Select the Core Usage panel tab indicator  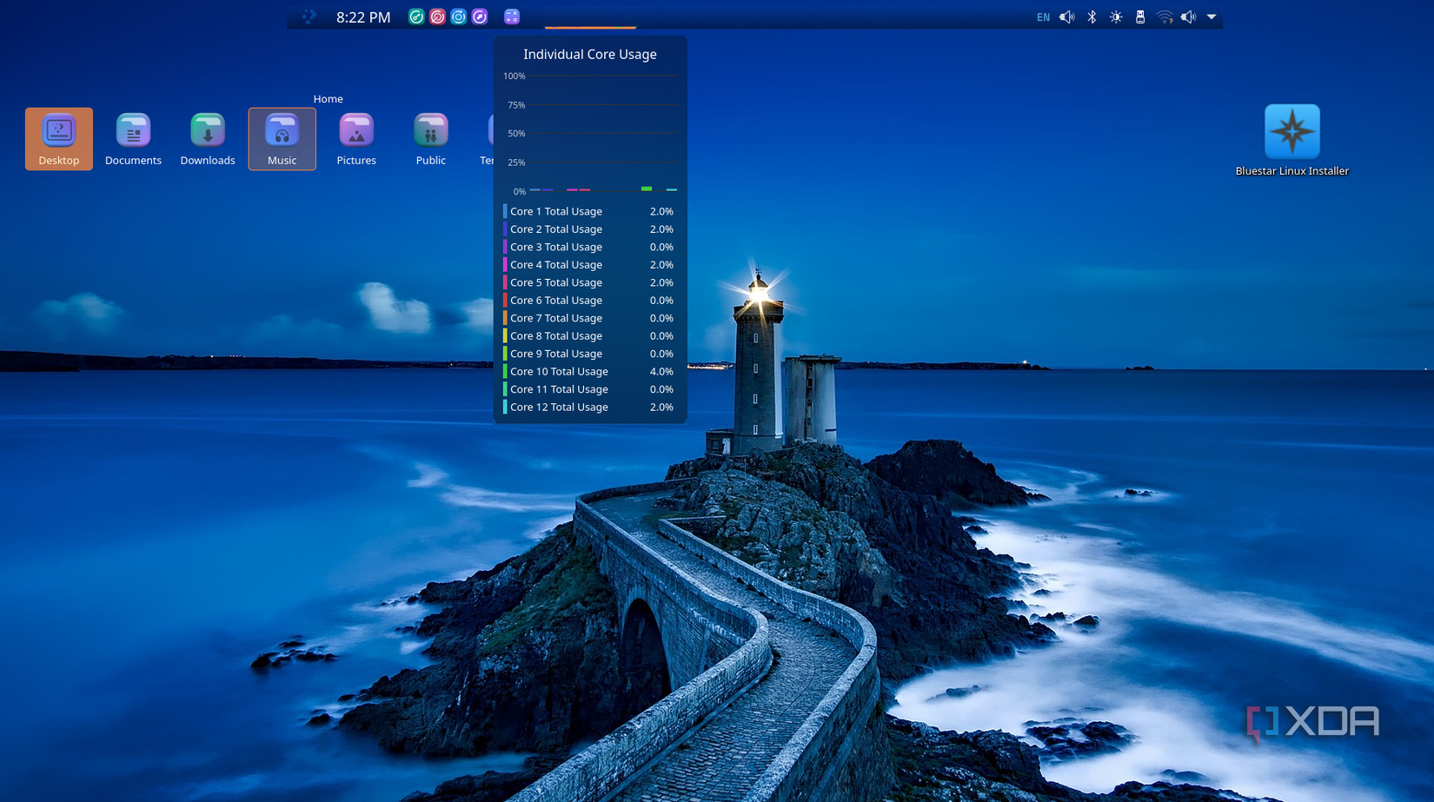(x=590, y=27)
